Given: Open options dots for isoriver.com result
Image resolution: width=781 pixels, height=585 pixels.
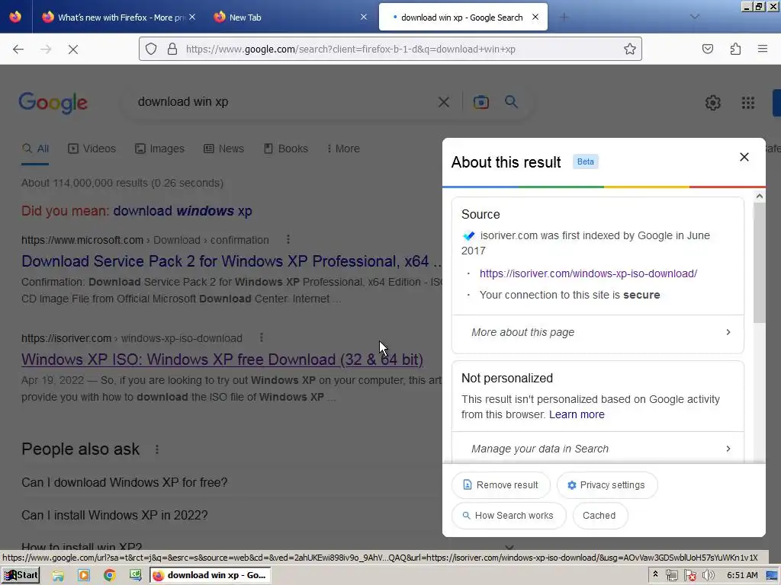Looking at the screenshot, I should [x=262, y=337].
